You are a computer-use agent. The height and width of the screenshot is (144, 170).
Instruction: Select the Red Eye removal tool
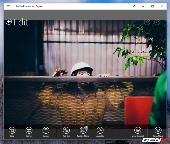tap(66, 130)
